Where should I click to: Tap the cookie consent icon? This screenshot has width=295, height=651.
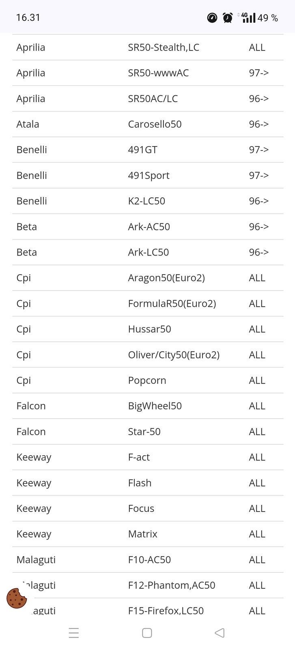(x=17, y=598)
